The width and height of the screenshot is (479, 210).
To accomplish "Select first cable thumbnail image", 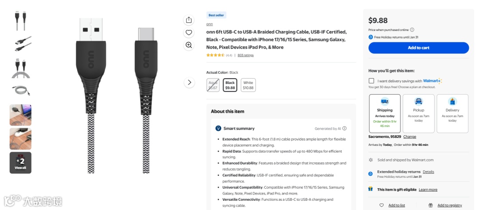I will tap(20, 20).
